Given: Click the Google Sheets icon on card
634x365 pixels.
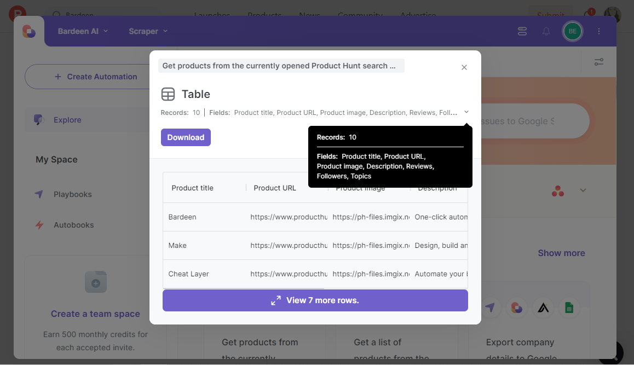Looking at the screenshot, I should coord(569,308).
